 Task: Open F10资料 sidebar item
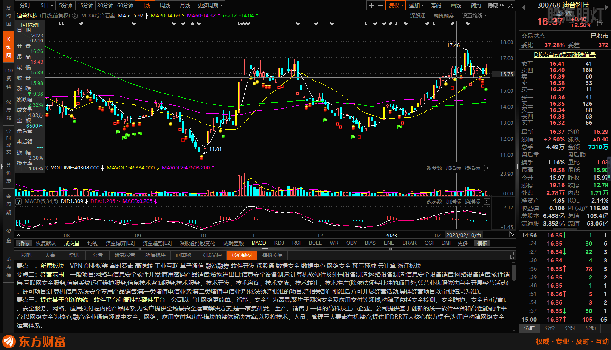(8, 79)
